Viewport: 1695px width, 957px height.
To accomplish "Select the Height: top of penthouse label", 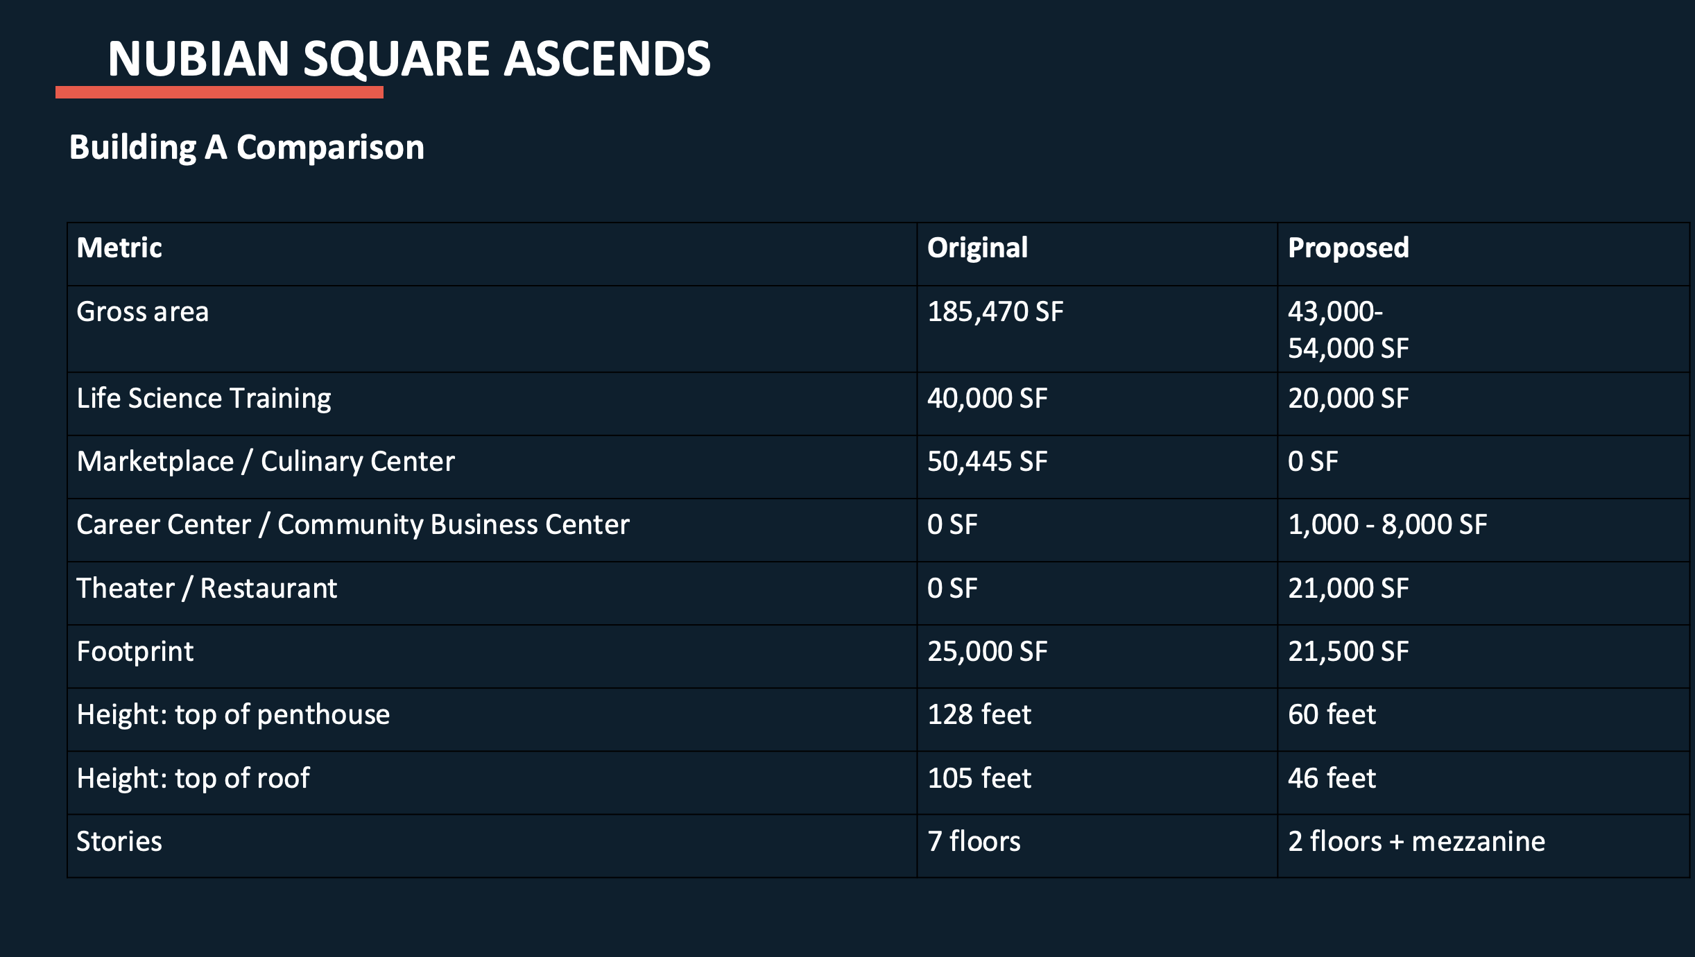I will 233,715.
